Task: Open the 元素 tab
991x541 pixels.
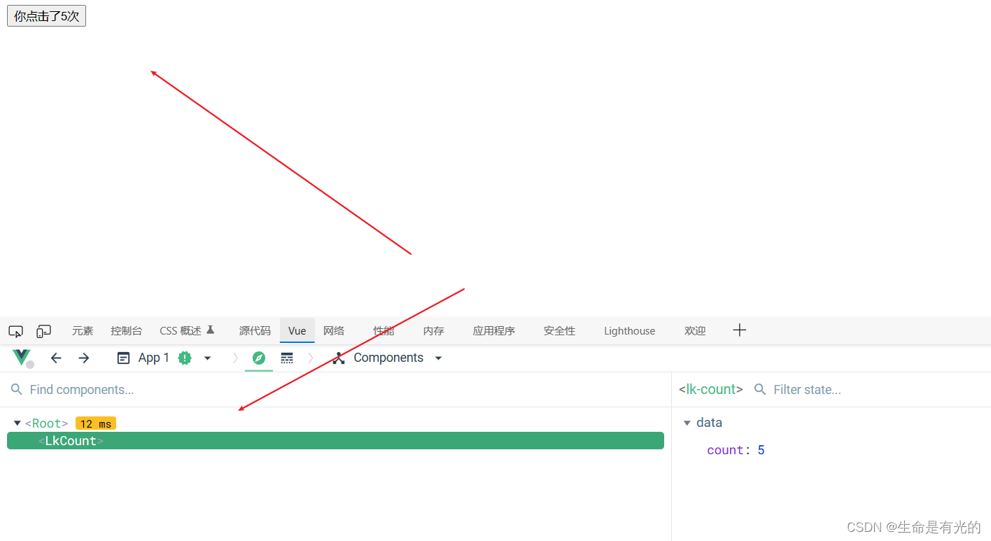Action: click(x=83, y=331)
